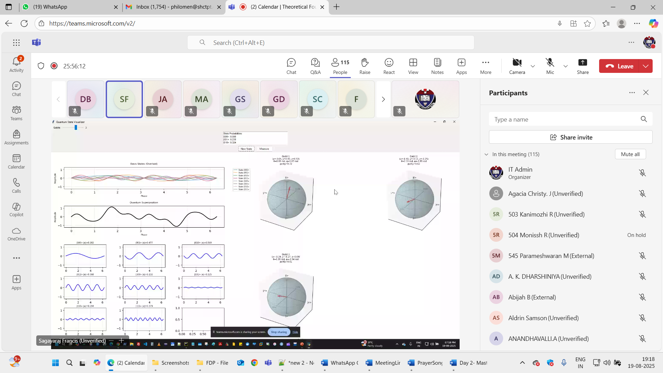Show hidden system tray icons

[x=522, y=363]
